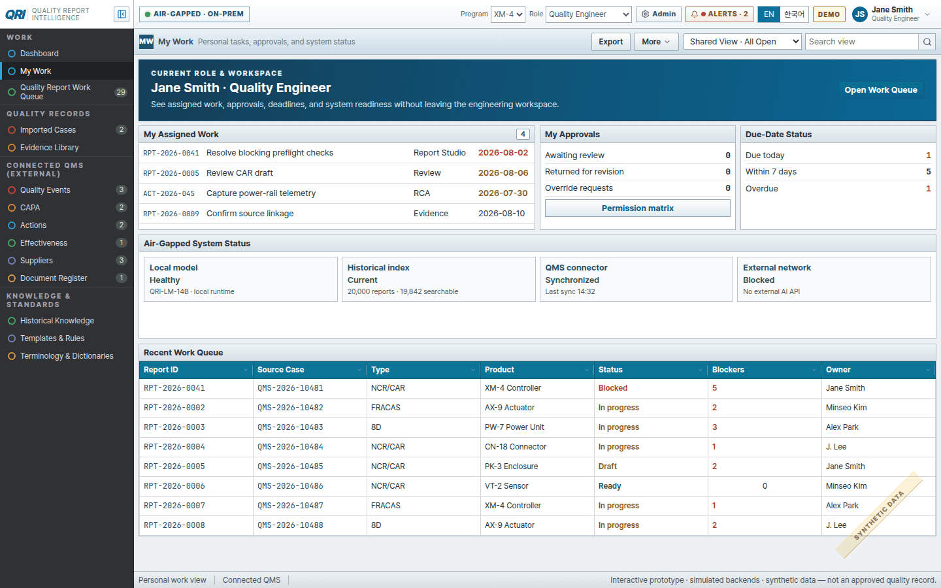The width and height of the screenshot is (941, 588).
Task: Open task Capture power-rail telemetry
Action: [337, 193]
